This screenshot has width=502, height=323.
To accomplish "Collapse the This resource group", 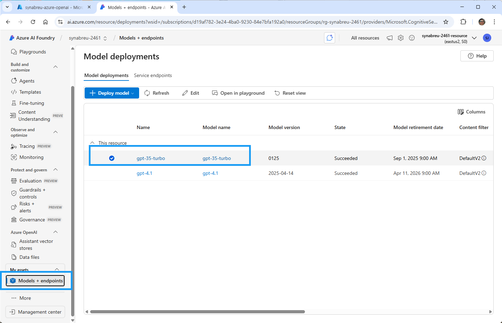I will [x=92, y=143].
